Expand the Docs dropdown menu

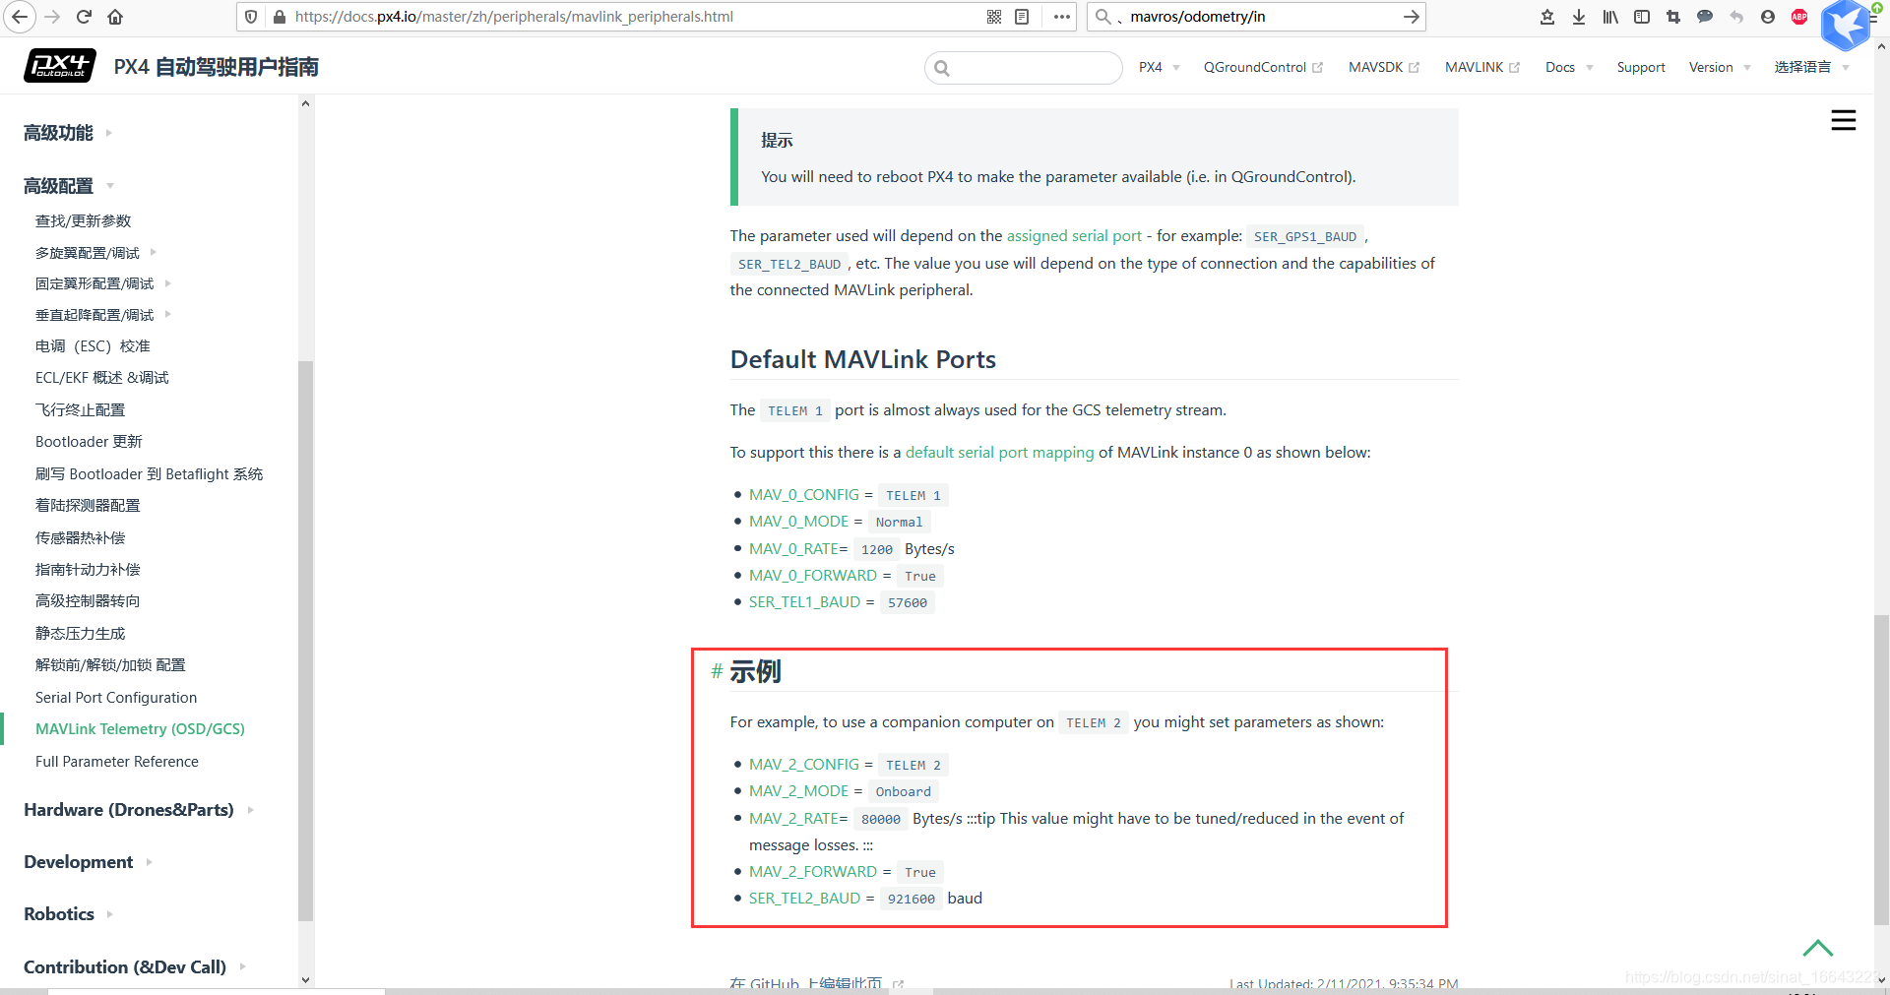click(x=1569, y=67)
